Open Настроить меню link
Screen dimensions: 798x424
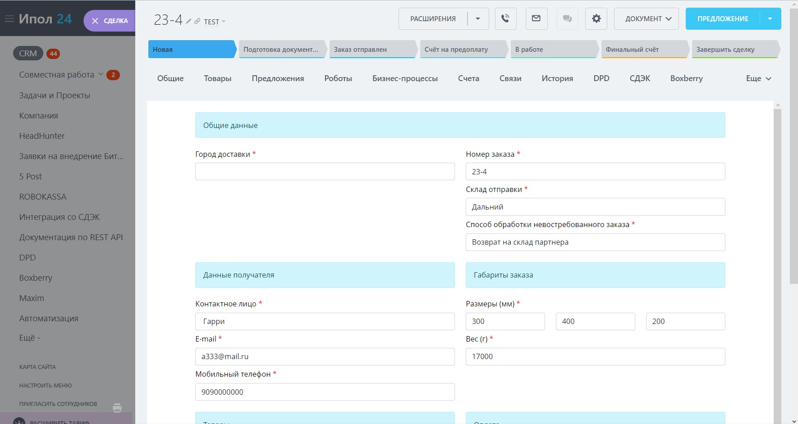coord(45,386)
